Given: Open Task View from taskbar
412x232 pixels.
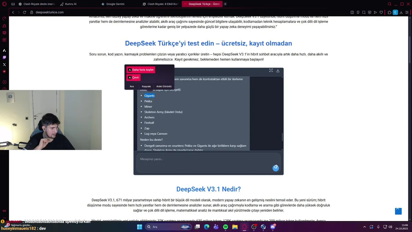Looking at the screenshot, I should 197,227.
